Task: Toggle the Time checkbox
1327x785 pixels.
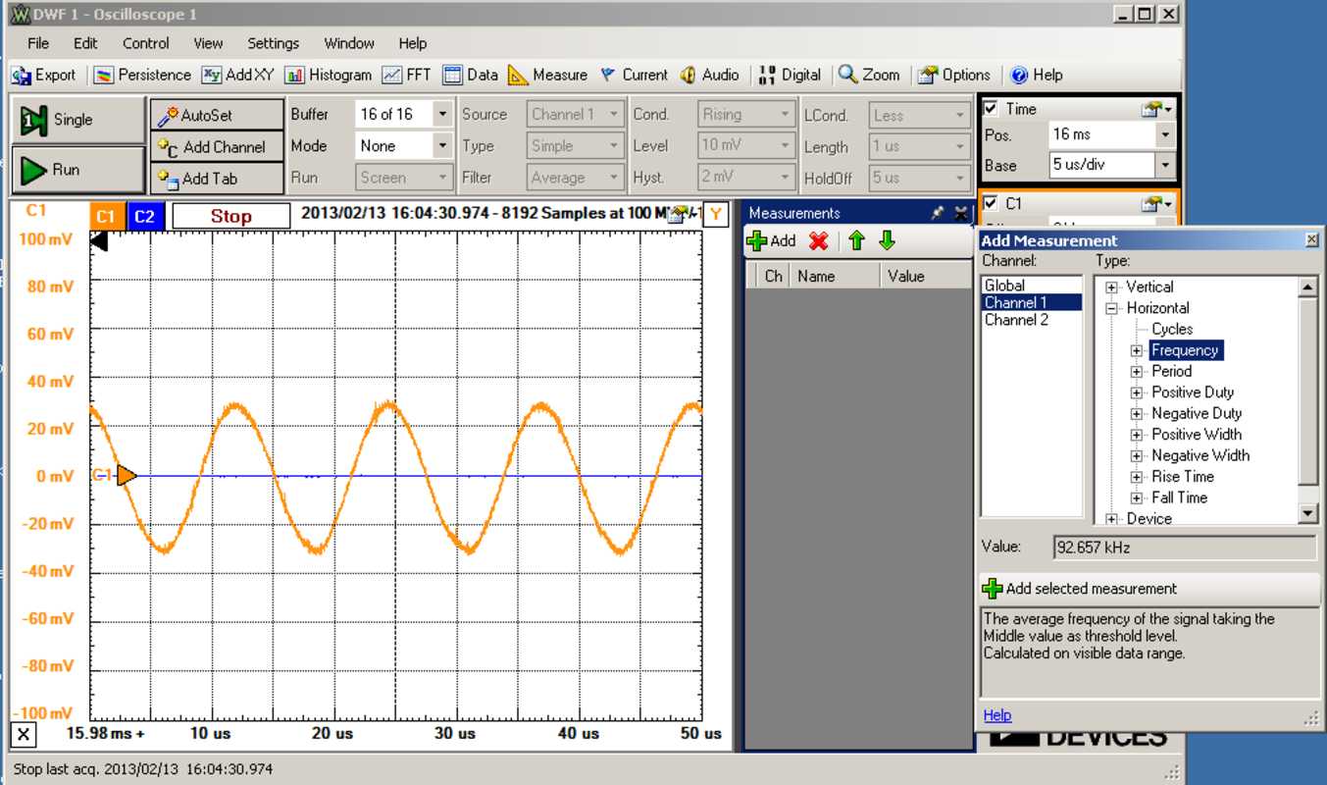Action: point(991,109)
